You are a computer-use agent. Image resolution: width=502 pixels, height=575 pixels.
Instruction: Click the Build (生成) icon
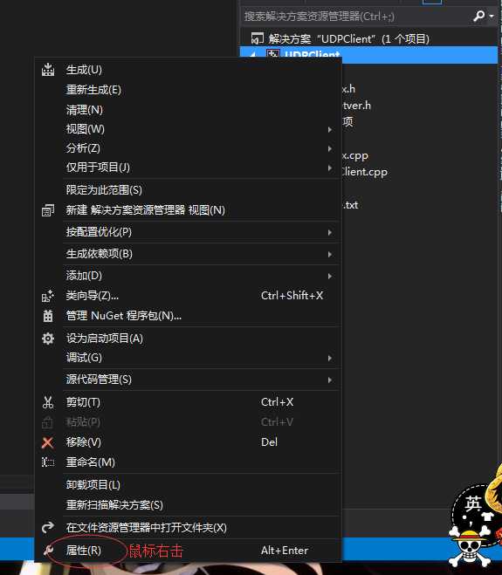[x=48, y=69]
